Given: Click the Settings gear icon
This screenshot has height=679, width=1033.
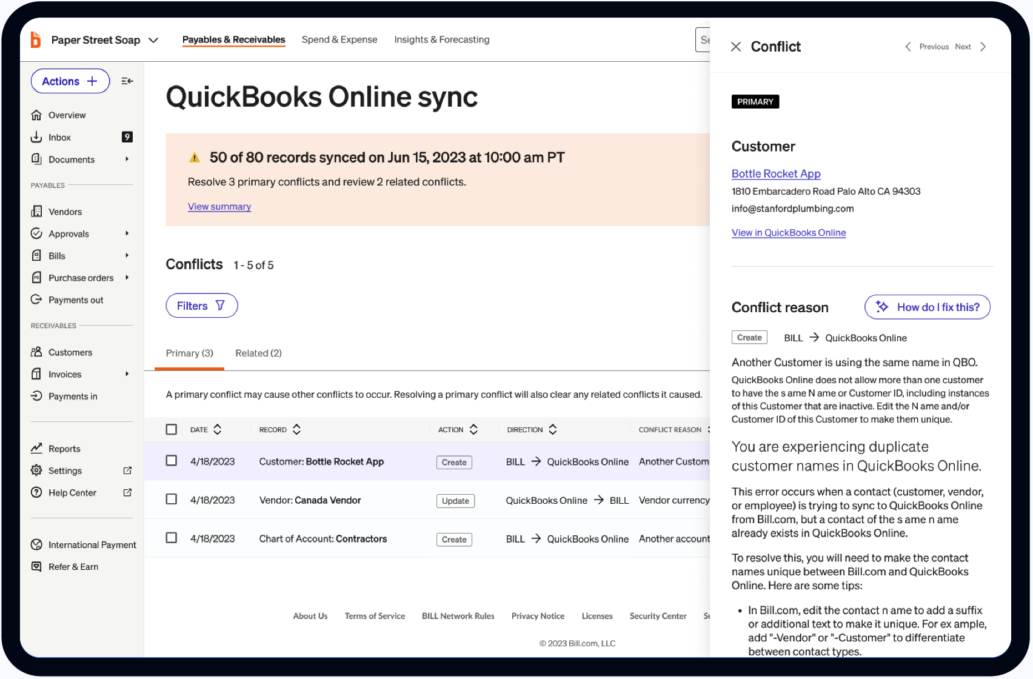Looking at the screenshot, I should [36, 470].
